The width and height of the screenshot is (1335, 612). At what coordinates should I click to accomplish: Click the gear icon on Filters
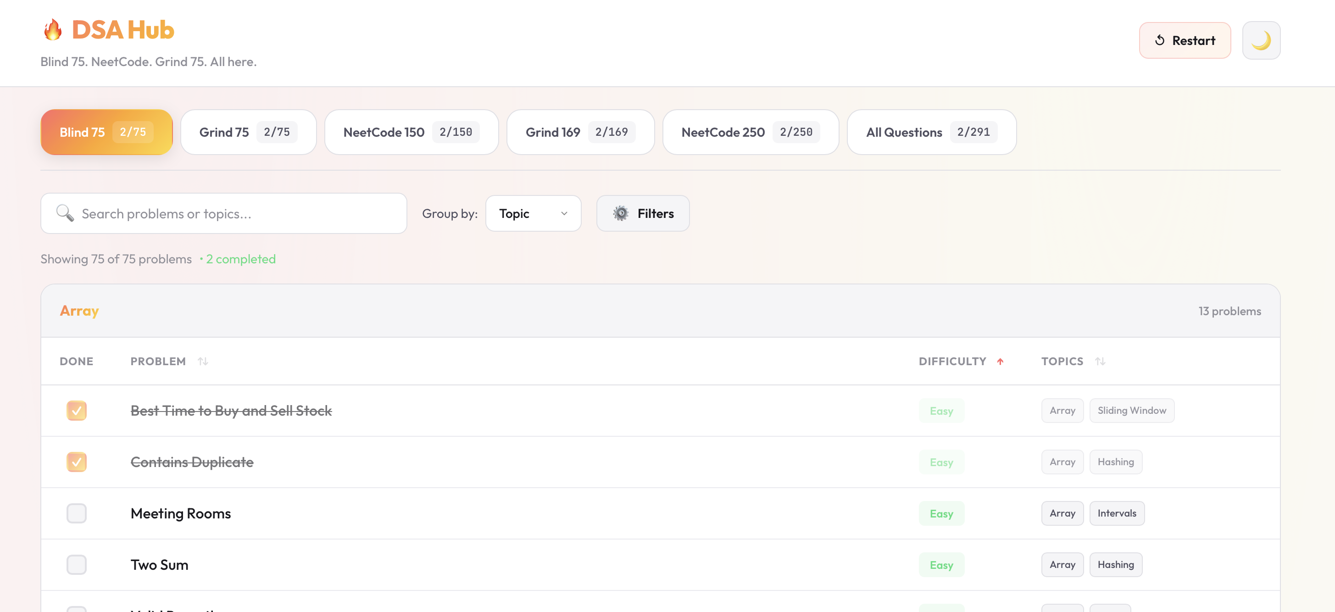coord(620,213)
